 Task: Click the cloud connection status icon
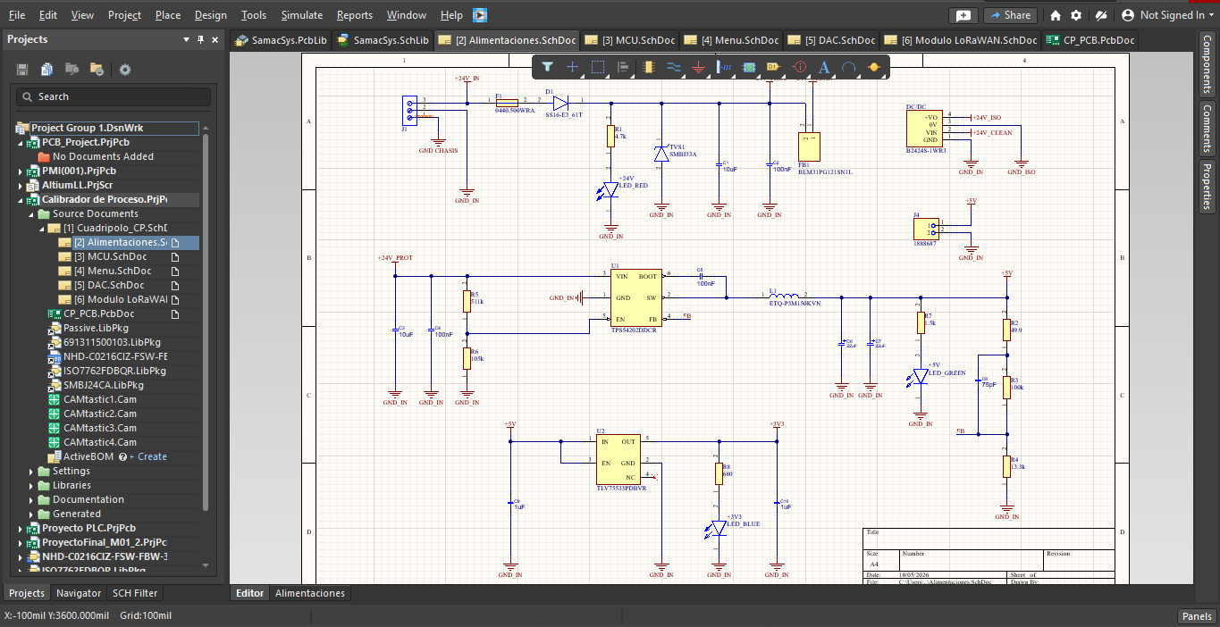coord(1102,15)
